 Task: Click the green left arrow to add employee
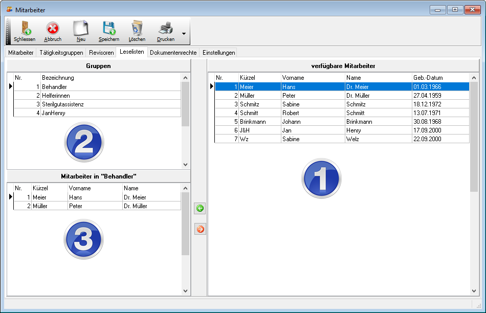click(x=200, y=208)
